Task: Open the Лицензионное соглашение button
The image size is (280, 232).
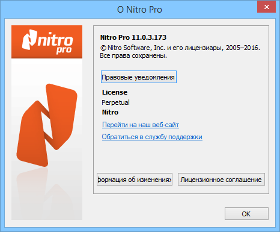Action: (x=221, y=180)
